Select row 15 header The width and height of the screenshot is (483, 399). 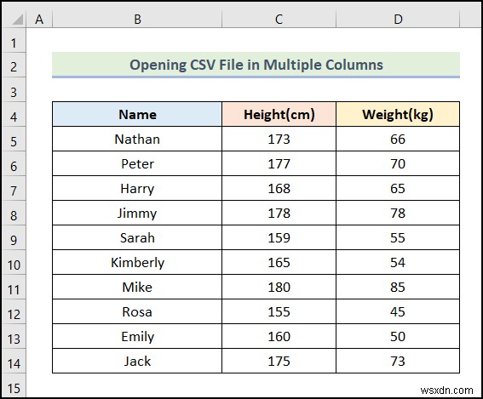point(14,388)
